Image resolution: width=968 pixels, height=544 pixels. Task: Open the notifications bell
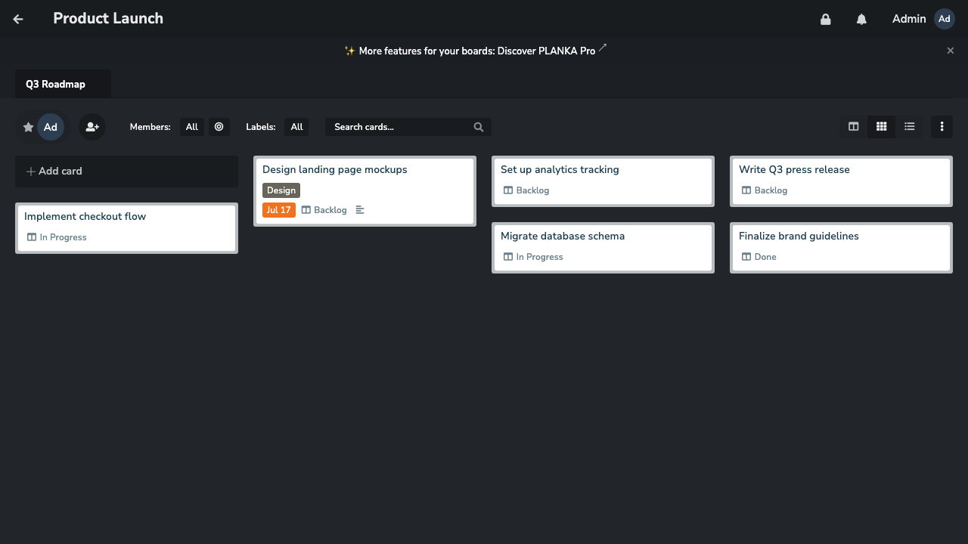861,19
